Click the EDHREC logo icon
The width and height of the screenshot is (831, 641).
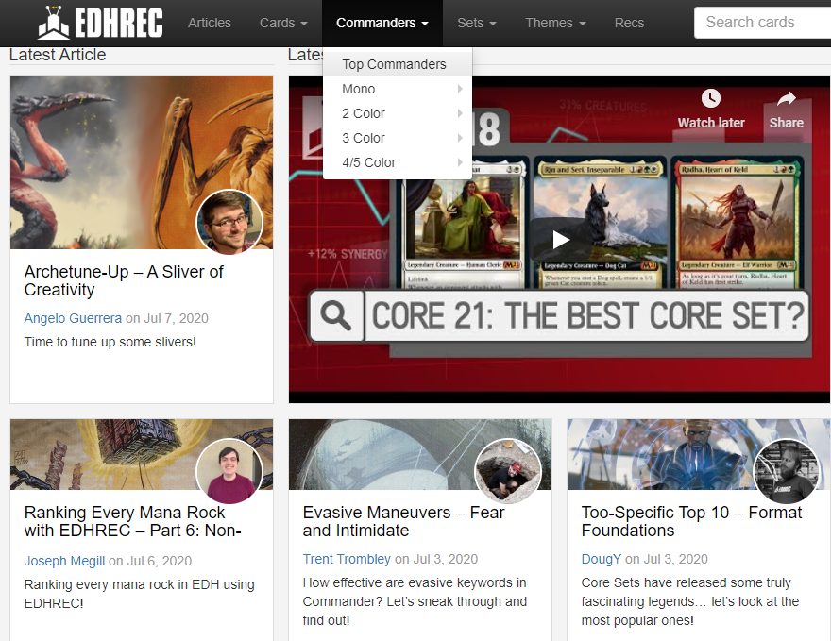(53, 23)
